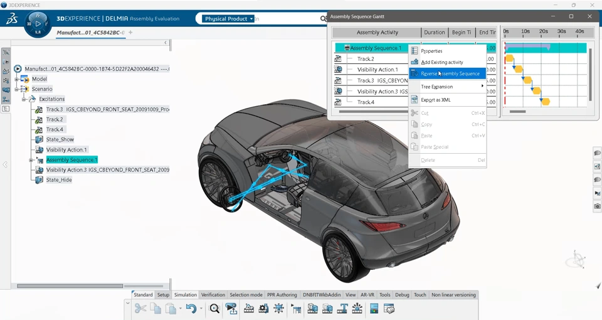Click the Begin Ti column header
The width and height of the screenshot is (602, 320).
click(462, 32)
